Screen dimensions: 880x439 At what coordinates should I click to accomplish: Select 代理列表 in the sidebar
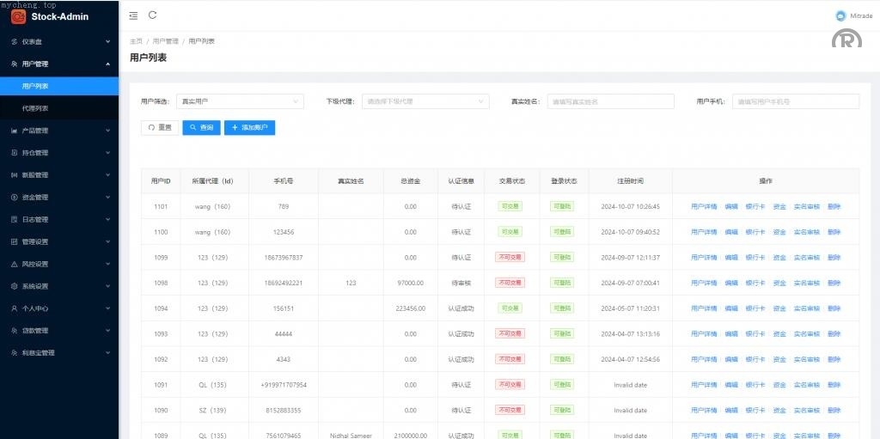point(35,108)
